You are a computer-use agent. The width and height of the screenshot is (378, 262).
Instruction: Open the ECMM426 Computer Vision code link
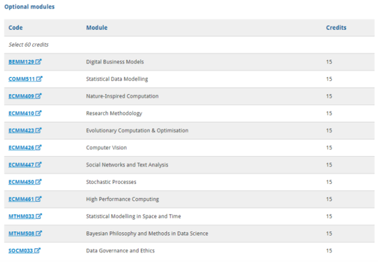[21, 148]
